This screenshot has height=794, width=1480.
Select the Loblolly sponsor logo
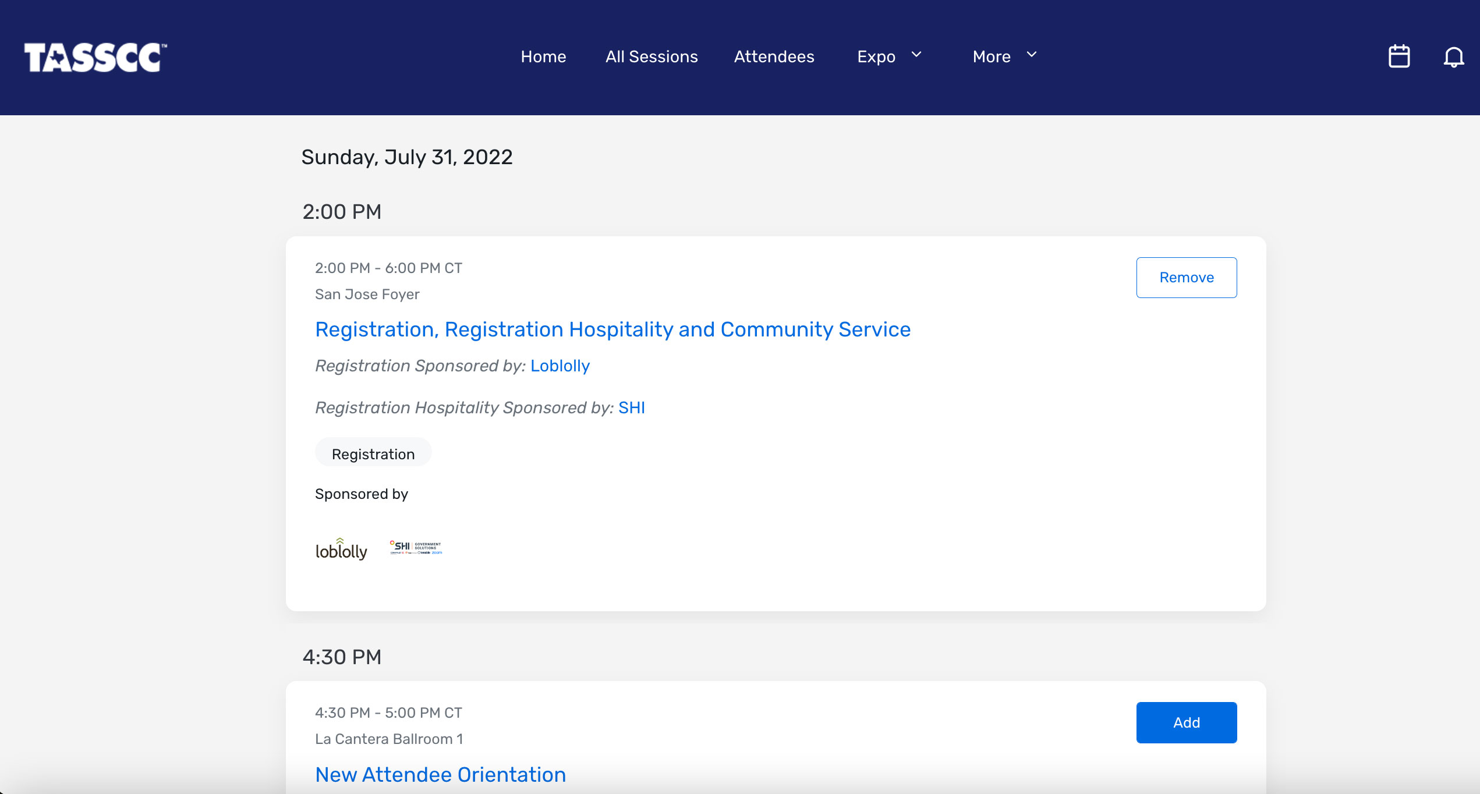pyautogui.click(x=341, y=548)
